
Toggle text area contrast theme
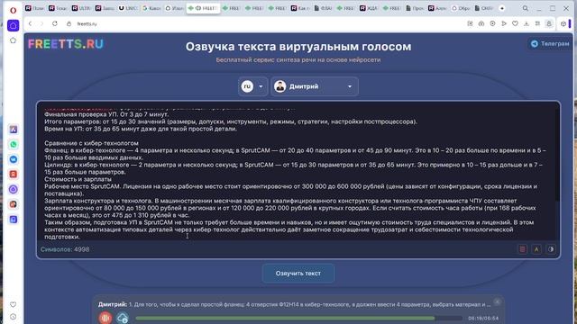tap(551, 249)
